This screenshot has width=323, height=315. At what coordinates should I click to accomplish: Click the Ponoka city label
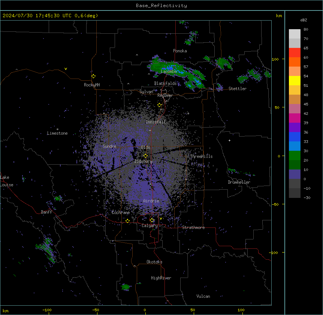coord(180,51)
